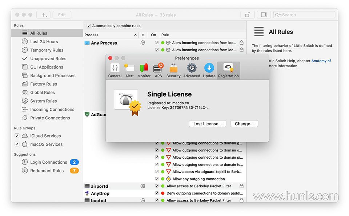The height and width of the screenshot is (216, 349).
Task: Uncheck AnyDrop's Deny outgoing connections rule
Action: coord(157,193)
